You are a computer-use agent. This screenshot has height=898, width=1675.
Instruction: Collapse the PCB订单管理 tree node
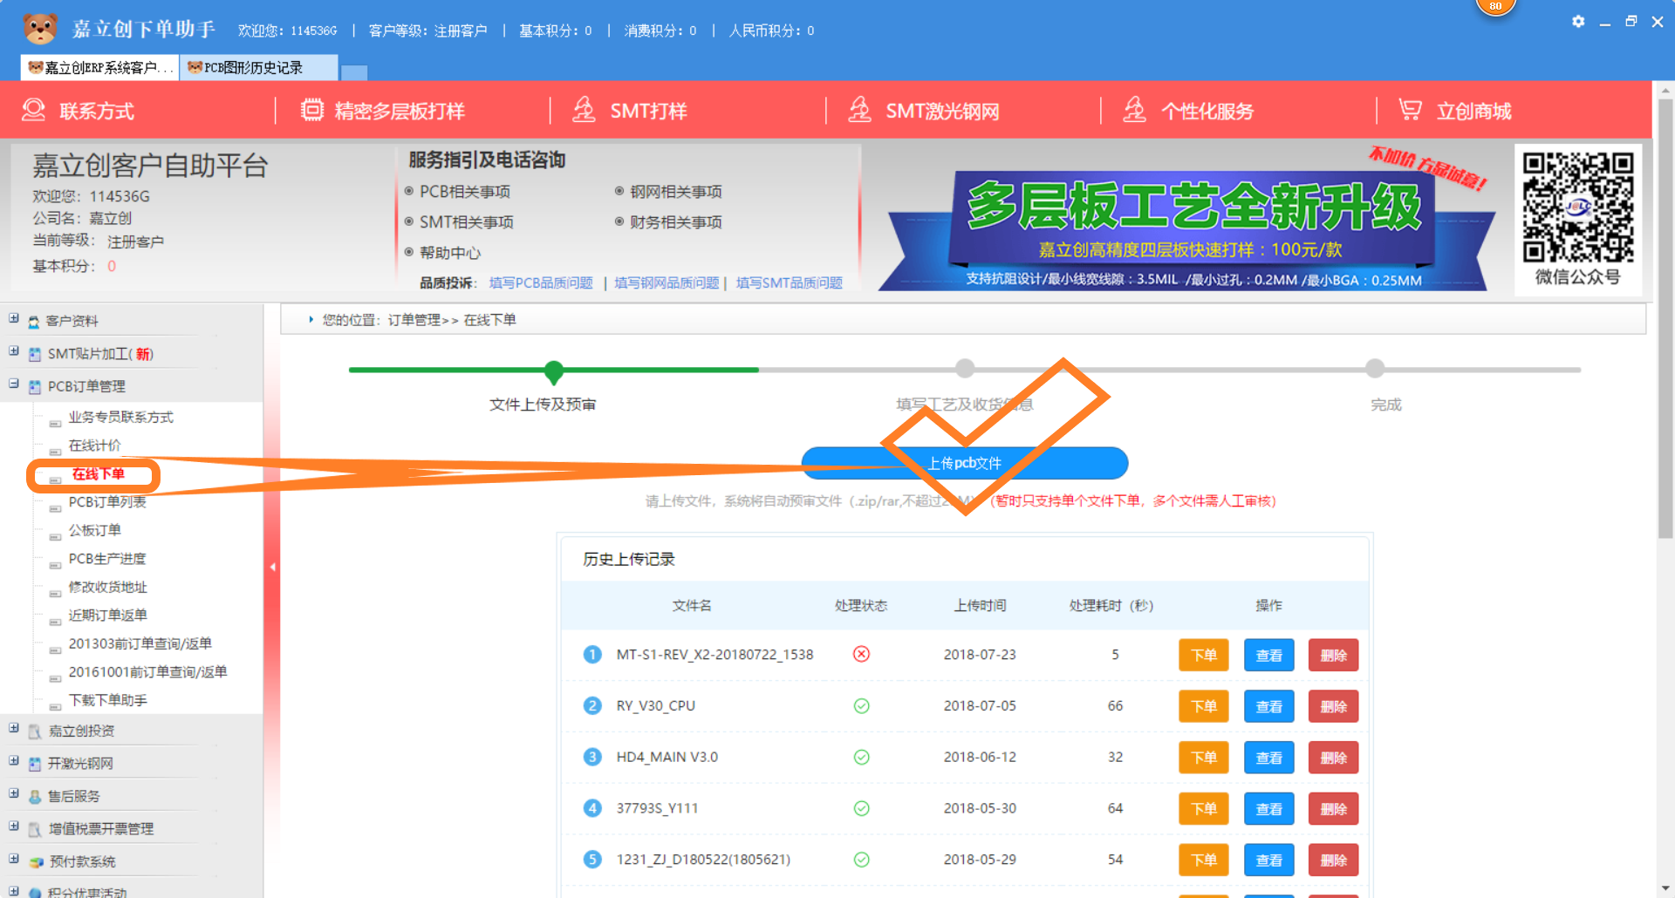pyautogui.click(x=14, y=384)
